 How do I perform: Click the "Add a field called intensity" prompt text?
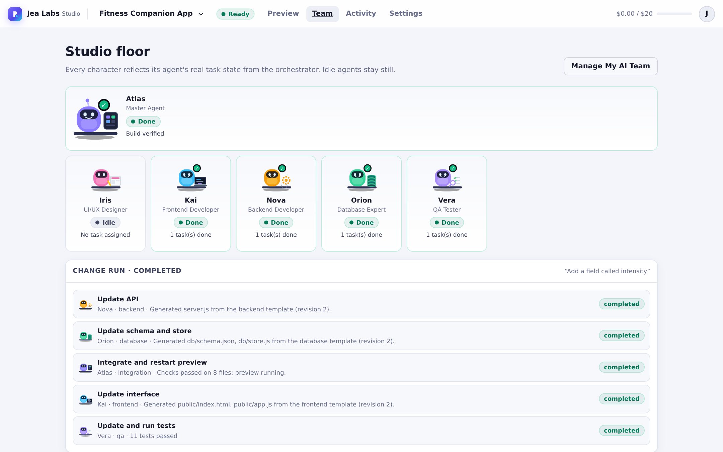click(x=607, y=271)
